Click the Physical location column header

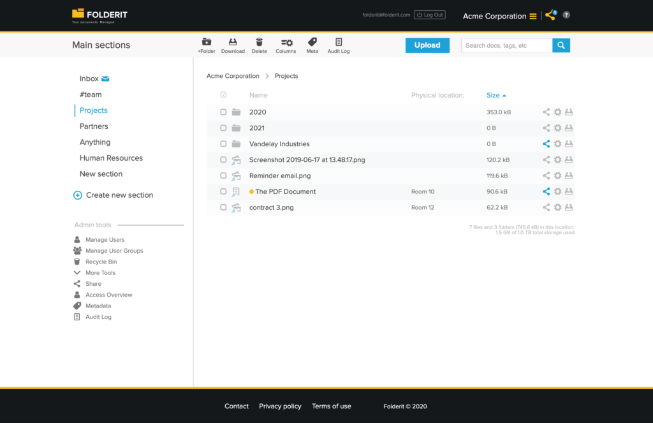[x=437, y=95]
